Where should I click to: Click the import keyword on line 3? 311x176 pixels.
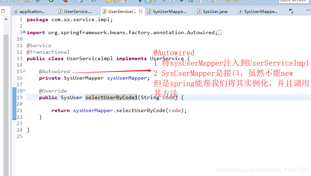[36, 33]
